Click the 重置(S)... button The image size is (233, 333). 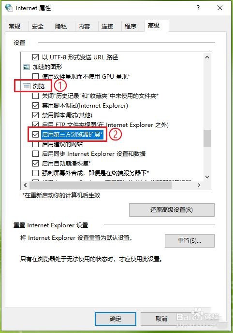pos(189,241)
